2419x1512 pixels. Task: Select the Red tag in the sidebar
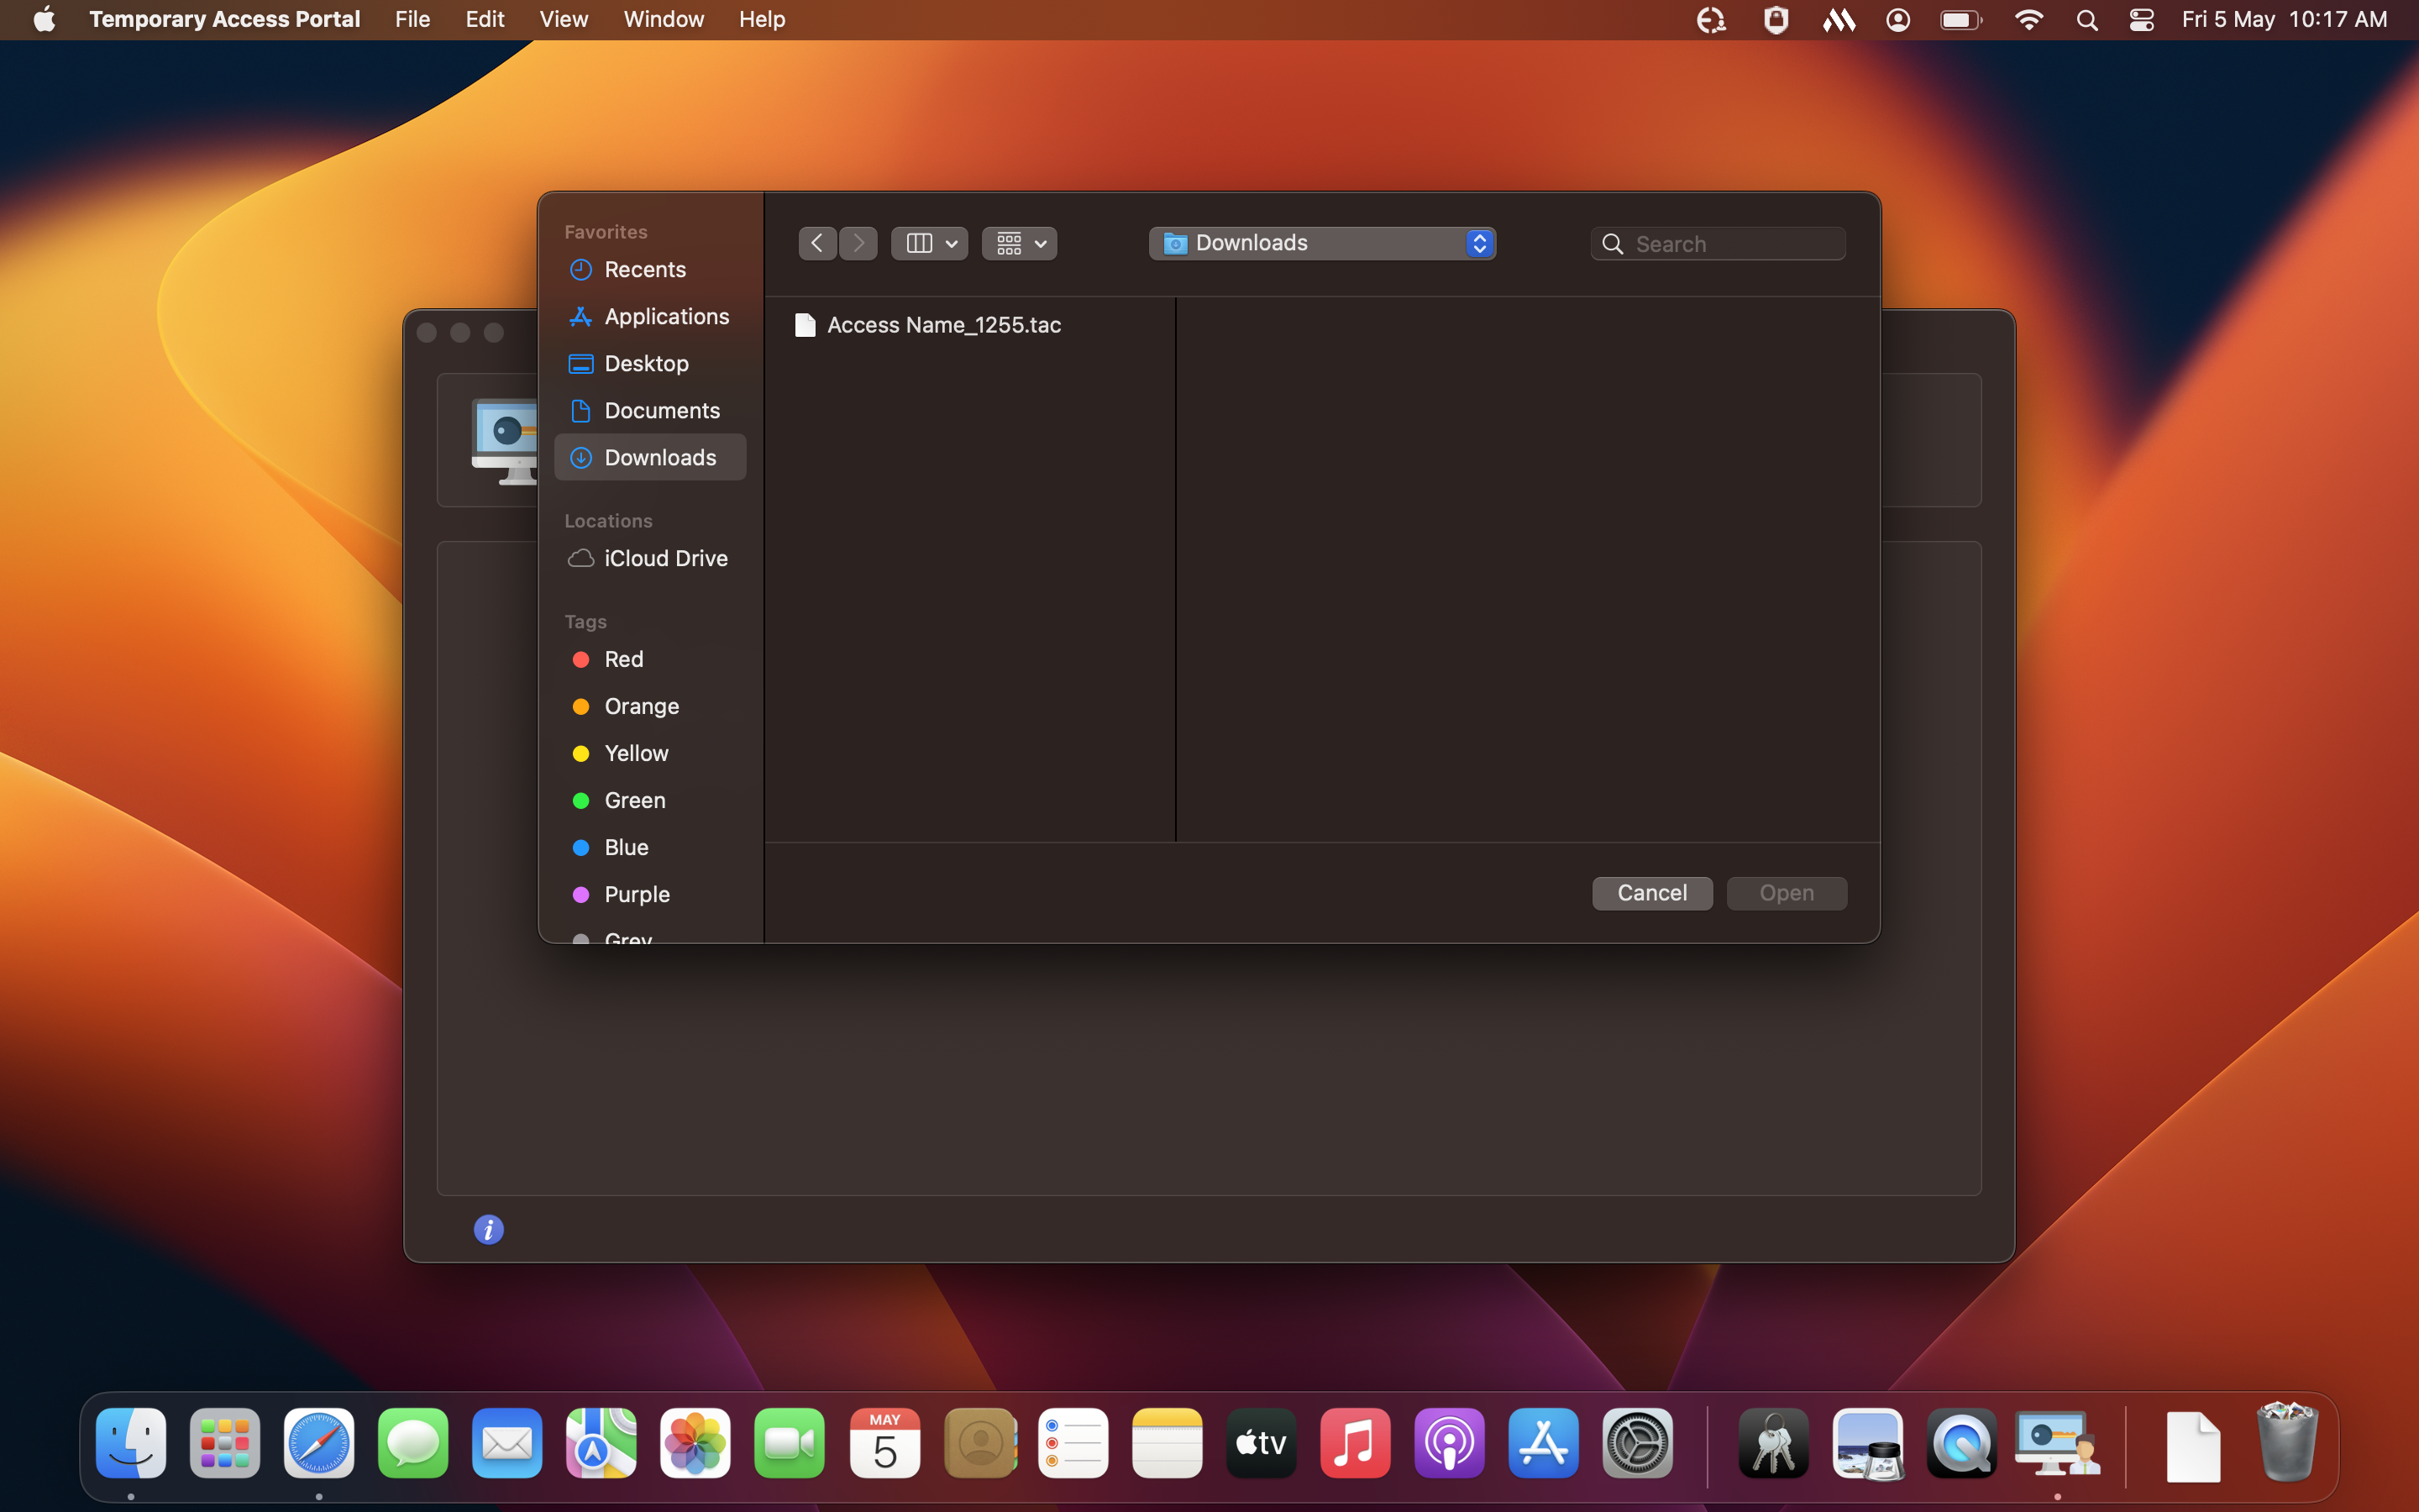click(624, 659)
